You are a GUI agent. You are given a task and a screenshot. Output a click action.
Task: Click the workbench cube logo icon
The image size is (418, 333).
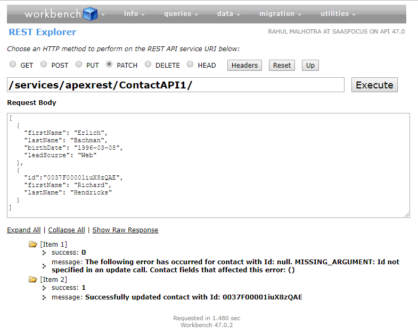[91, 14]
